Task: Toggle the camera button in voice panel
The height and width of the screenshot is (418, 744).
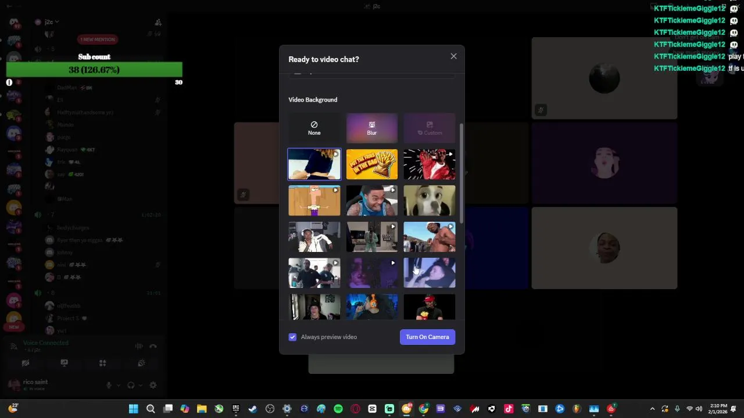Action: [x=26, y=363]
